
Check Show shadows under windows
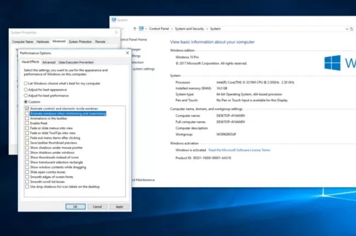[27, 152]
